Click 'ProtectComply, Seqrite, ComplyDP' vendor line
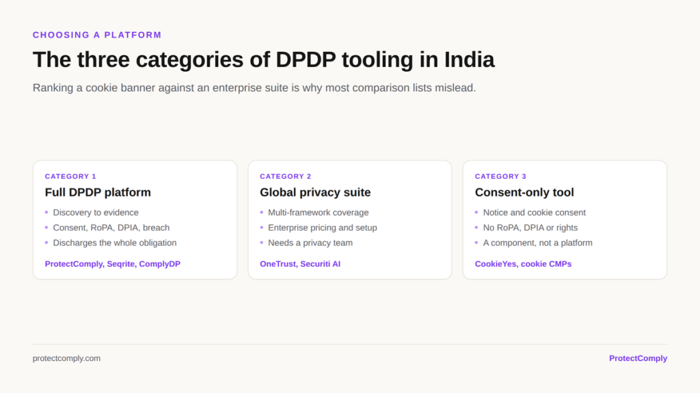Screen dimensions: 700x393 [x=113, y=264]
